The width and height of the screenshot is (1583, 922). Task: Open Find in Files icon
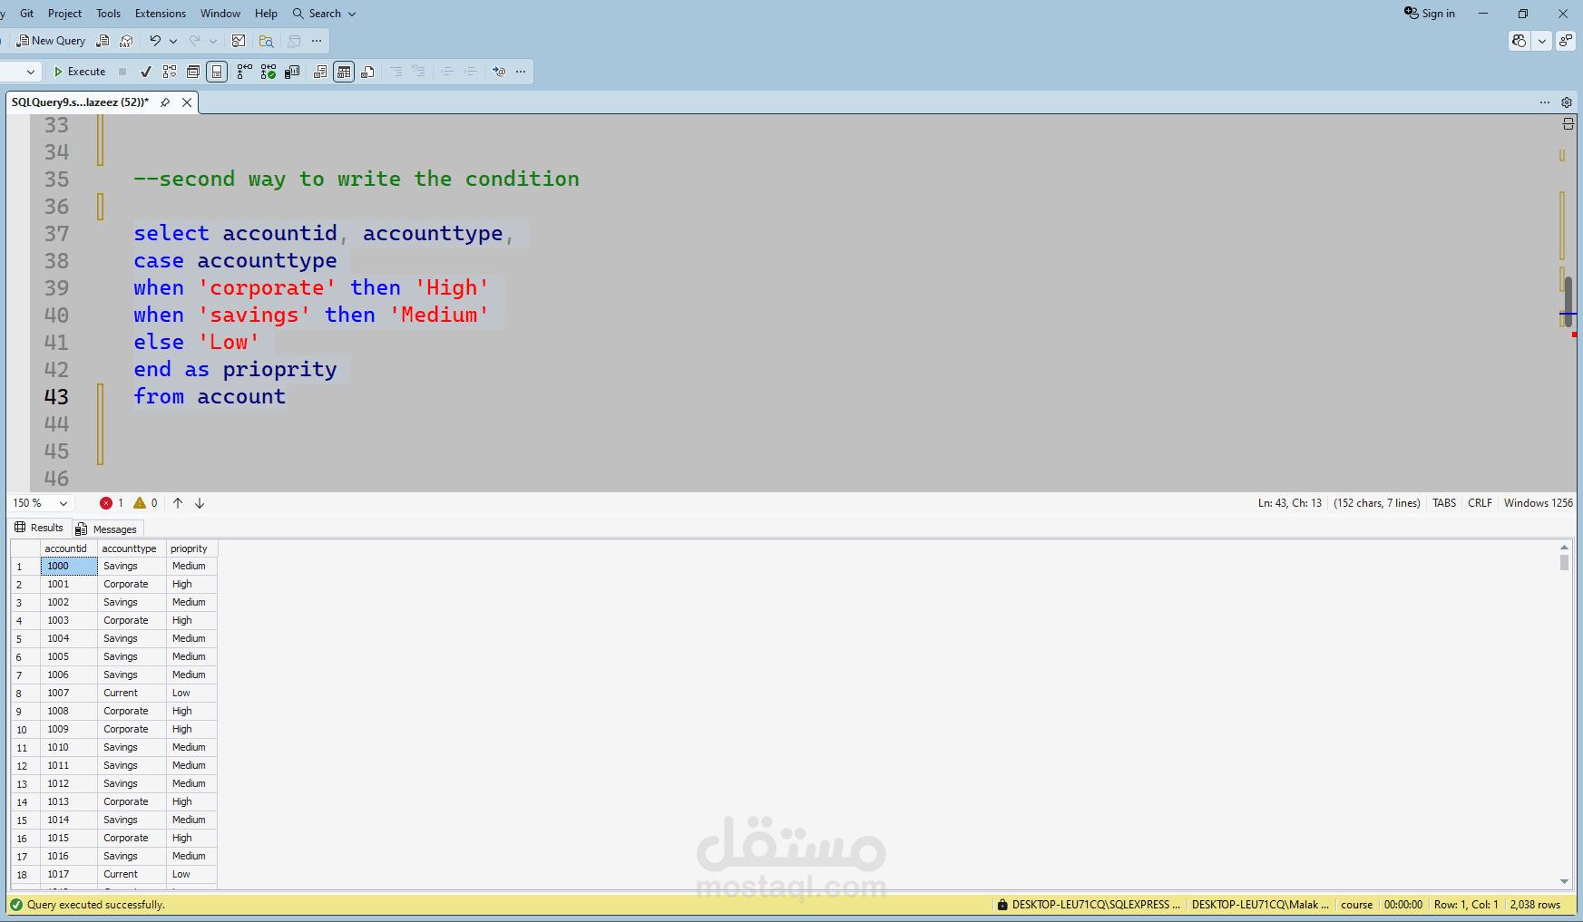[x=266, y=41]
